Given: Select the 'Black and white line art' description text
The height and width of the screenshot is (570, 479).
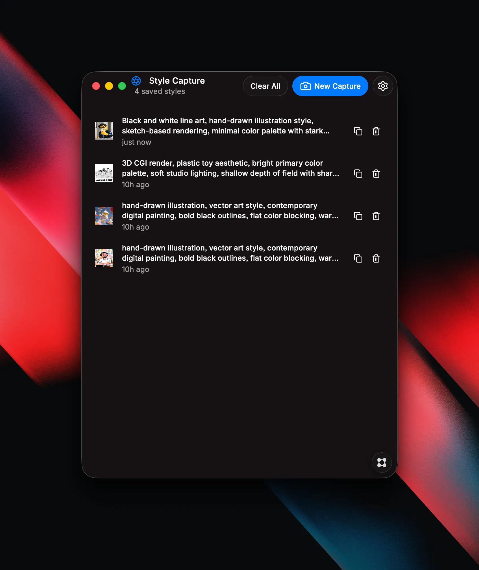Looking at the screenshot, I should pyautogui.click(x=226, y=126).
